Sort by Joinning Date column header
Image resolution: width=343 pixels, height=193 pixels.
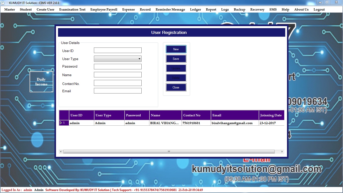tap(271, 115)
